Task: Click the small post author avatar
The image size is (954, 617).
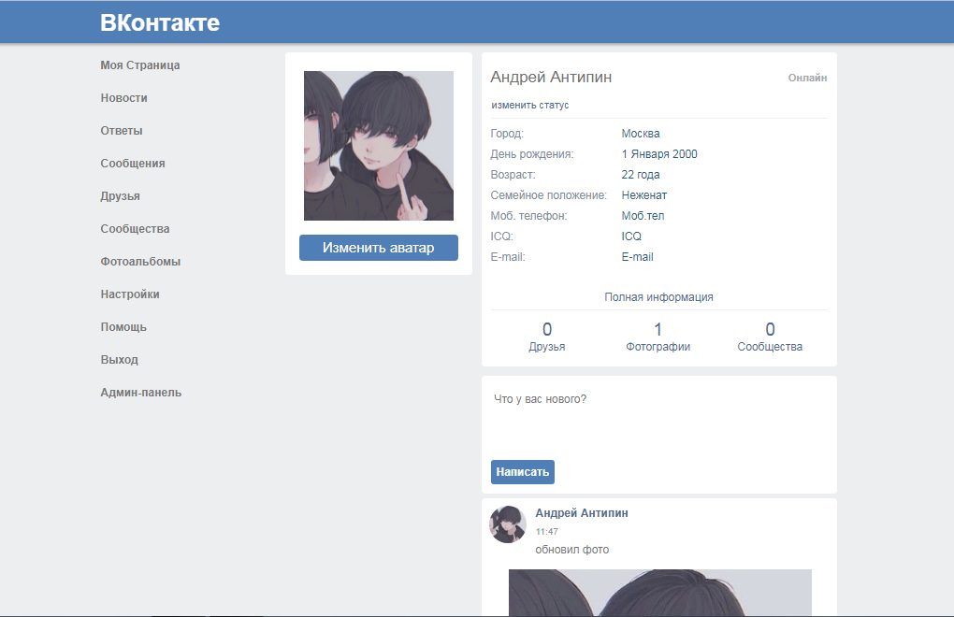Action: [508, 524]
